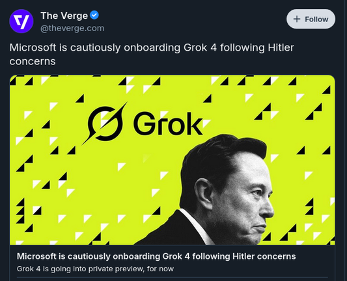Click the Grok wordmark in the card image
The width and height of the screenshot is (347, 281).
coord(168,124)
